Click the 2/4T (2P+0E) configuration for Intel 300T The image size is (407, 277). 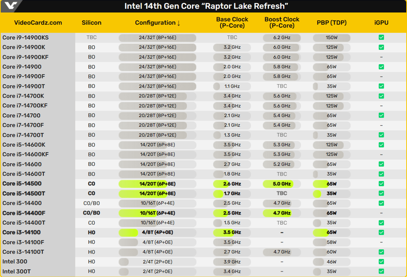click(157, 271)
